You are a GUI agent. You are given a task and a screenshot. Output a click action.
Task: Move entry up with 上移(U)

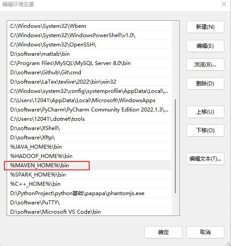click(205, 112)
